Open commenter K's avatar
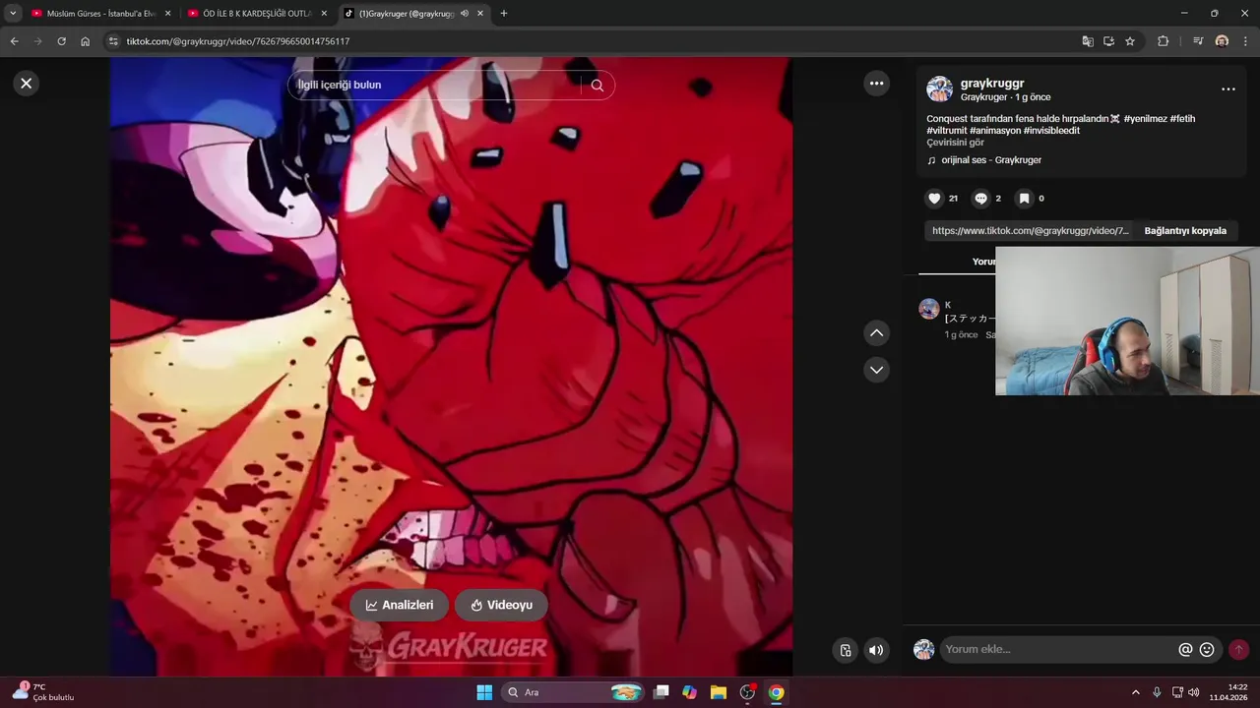1260x708 pixels. click(929, 309)
